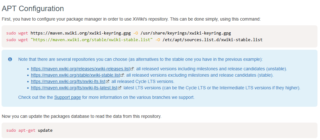Click the /usr/share/keyrings output path
Screen dimensions: 320x140
pyautogui.click(x=185, y=33)
